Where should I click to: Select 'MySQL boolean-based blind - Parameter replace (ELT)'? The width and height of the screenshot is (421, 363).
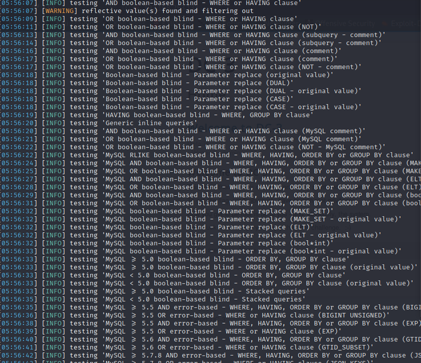tap(209, 227)
